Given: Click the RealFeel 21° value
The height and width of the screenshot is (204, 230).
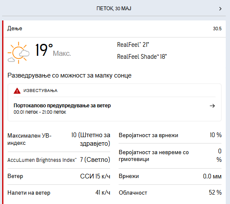Looking at the screenshot, I should pyautogui.click(x=133, y=45).
